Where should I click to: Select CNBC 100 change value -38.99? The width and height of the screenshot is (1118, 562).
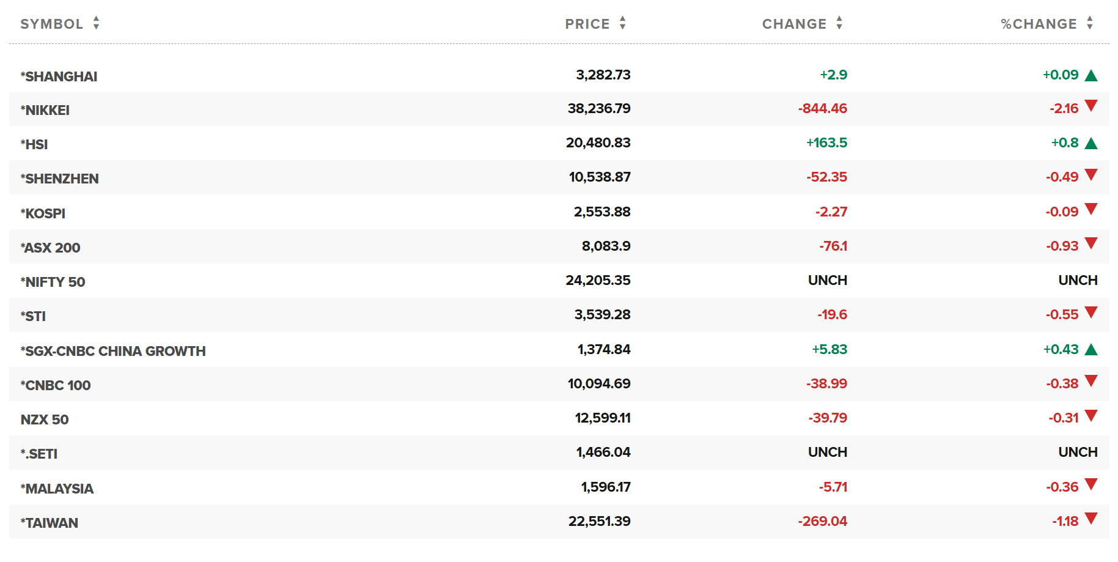[826, 383]
